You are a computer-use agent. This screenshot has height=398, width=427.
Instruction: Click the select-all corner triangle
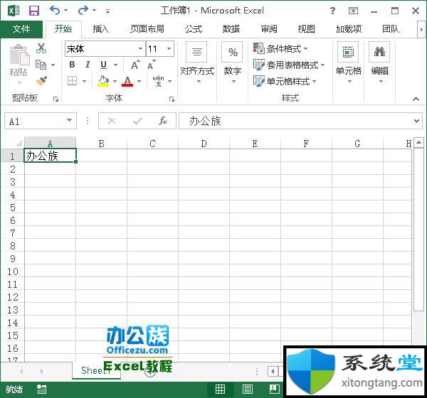(19, 143)
